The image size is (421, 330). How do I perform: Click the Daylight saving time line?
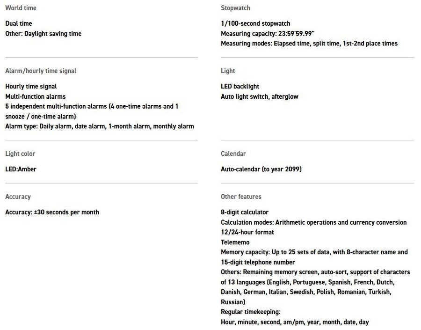[43, 34]
